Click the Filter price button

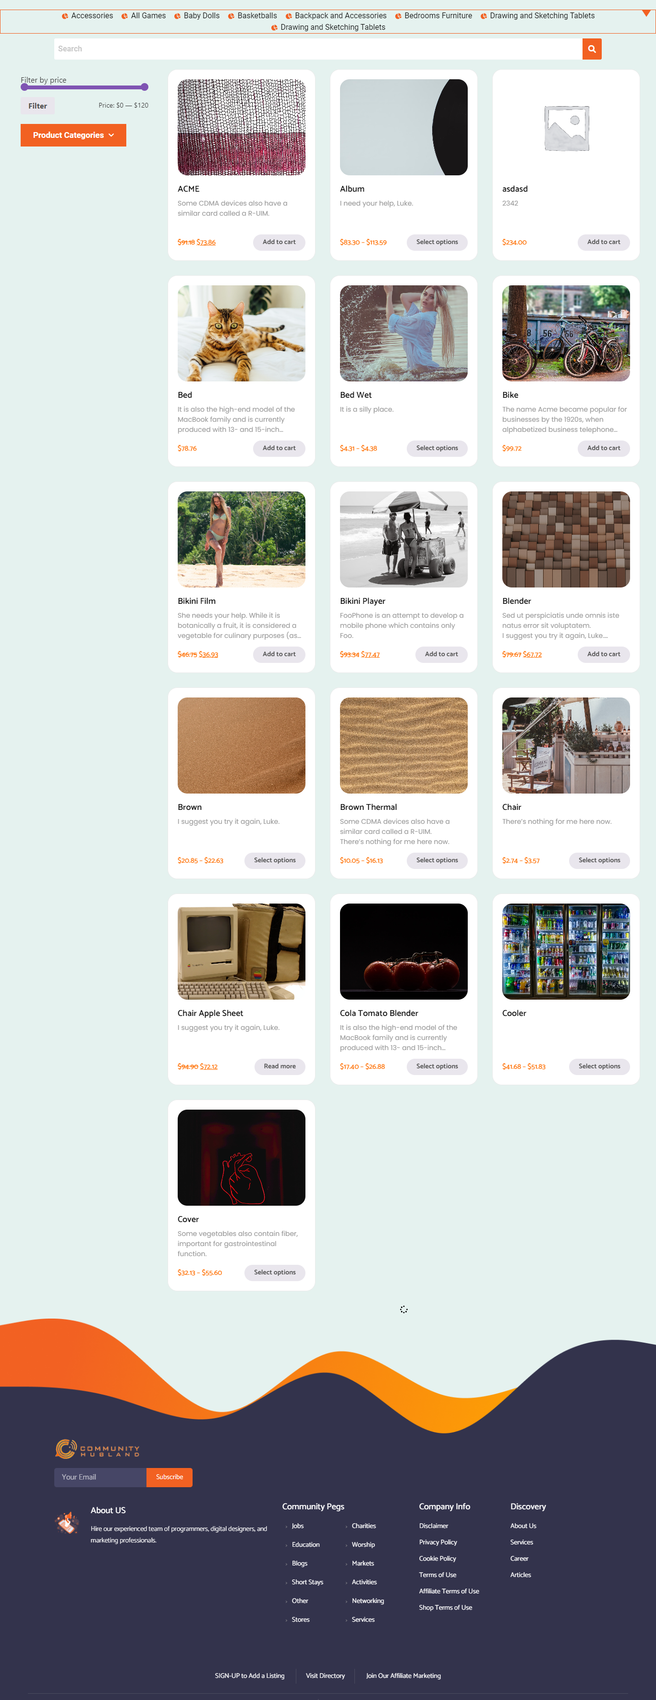37,106
